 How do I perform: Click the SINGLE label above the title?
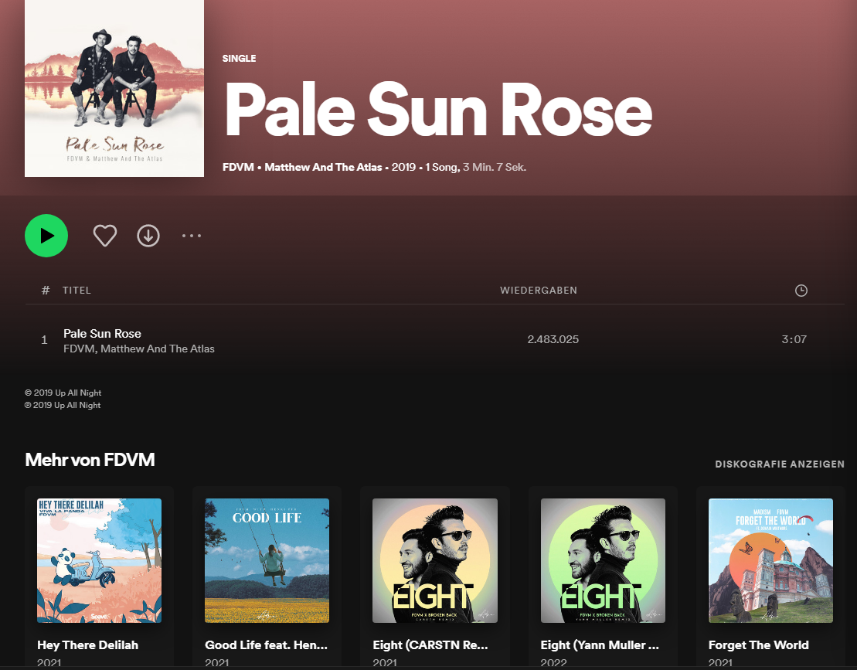(239, 59)
